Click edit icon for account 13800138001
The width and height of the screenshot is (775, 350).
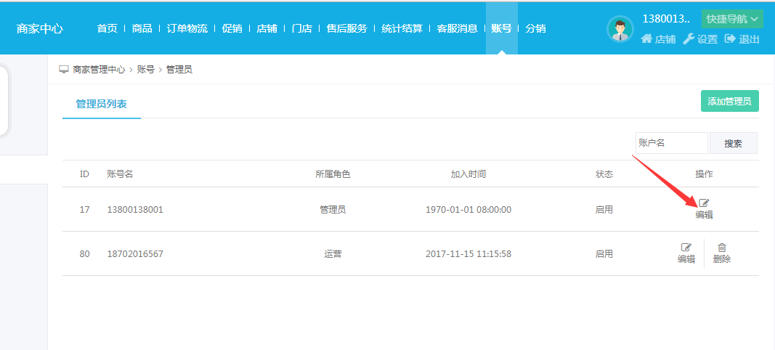[703, 203]
